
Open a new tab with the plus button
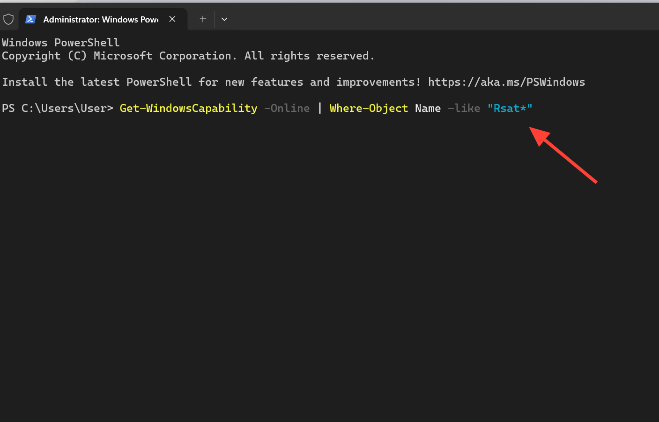(203, 19)
